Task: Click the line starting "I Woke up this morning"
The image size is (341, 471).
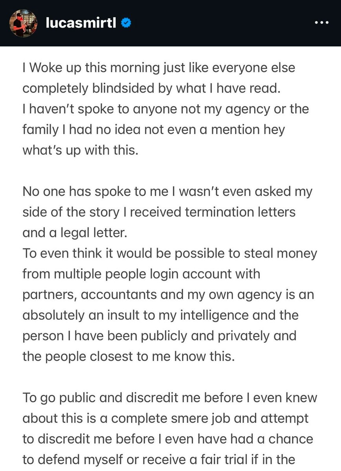Action: pos(159,68)
